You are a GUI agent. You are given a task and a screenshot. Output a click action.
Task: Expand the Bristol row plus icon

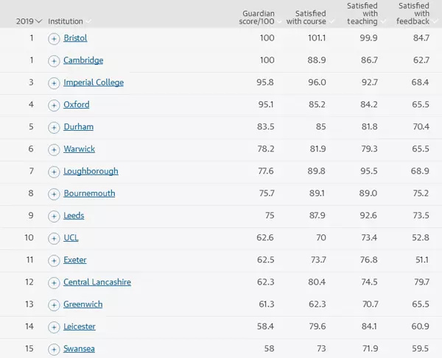click(54, 38)
